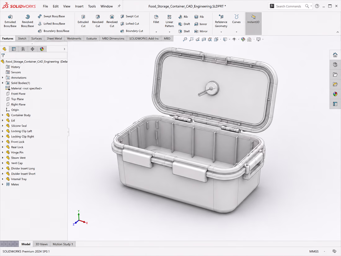Viewport: 341px width, 256px height.
Task: Open the SOLIDWORKS Add-Ins tab
Action: 144,38
